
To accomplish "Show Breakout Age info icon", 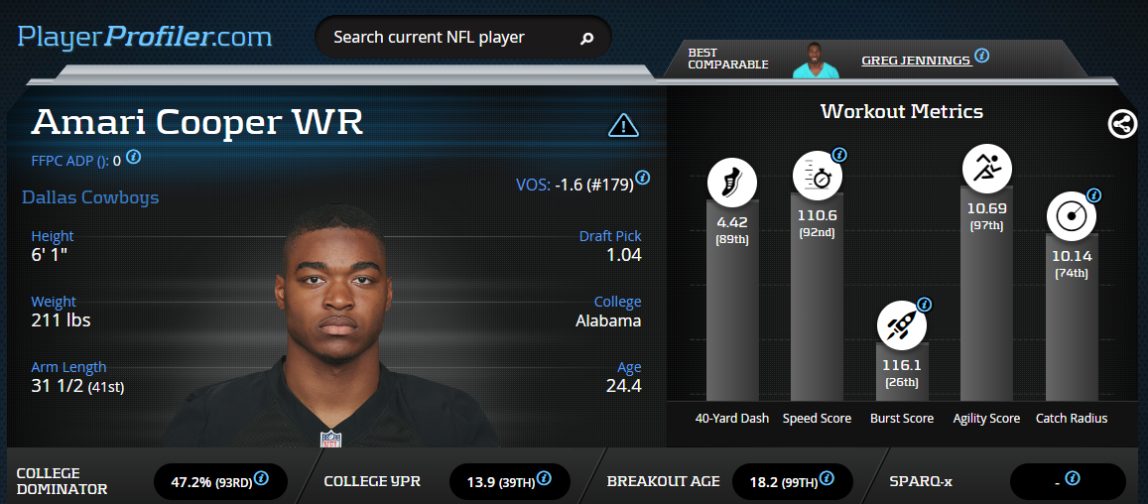I will tap(826, 478).
